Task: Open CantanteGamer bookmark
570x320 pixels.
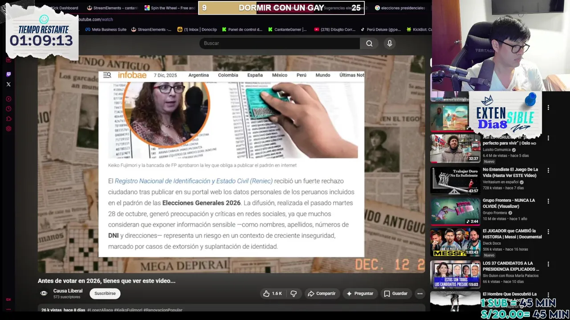Action: [x=287, y=29]
